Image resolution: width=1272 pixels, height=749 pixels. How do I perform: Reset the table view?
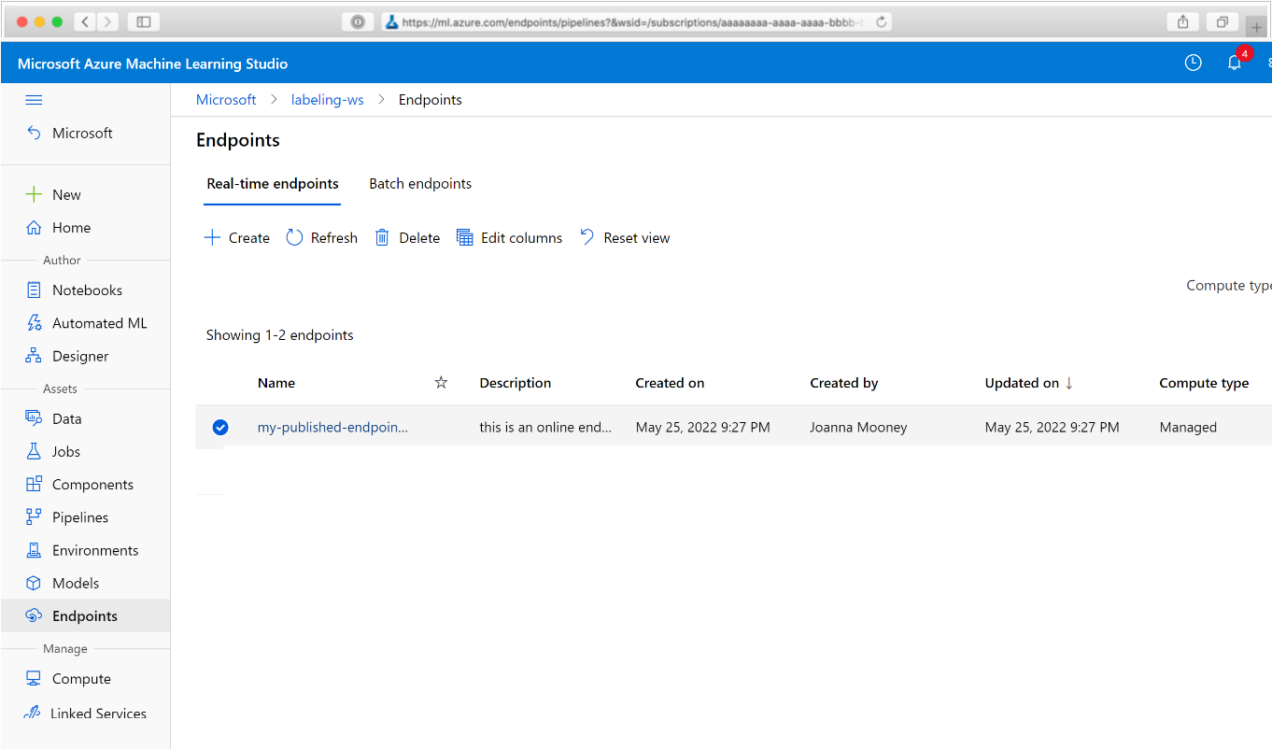click(x=625, y=238)
